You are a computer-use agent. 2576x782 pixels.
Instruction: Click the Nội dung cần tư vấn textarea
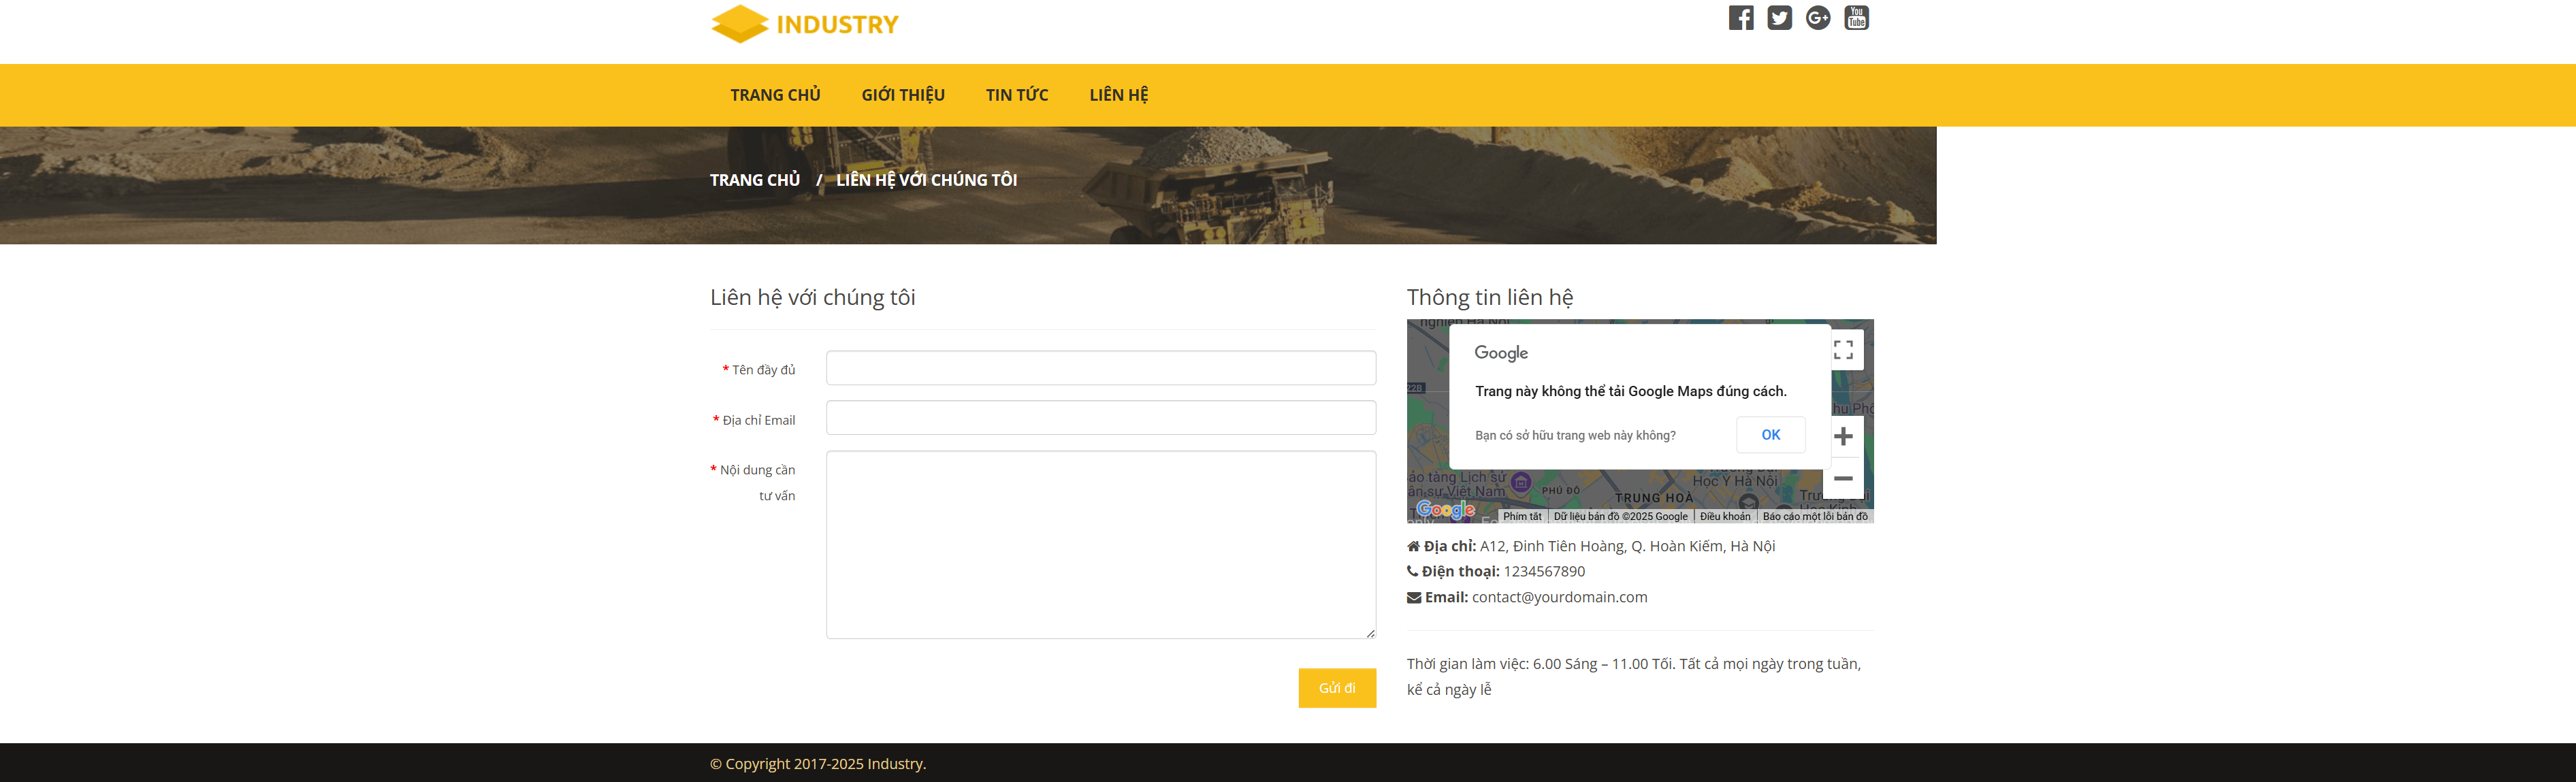pyautogui.click(x=1100, y=544)
